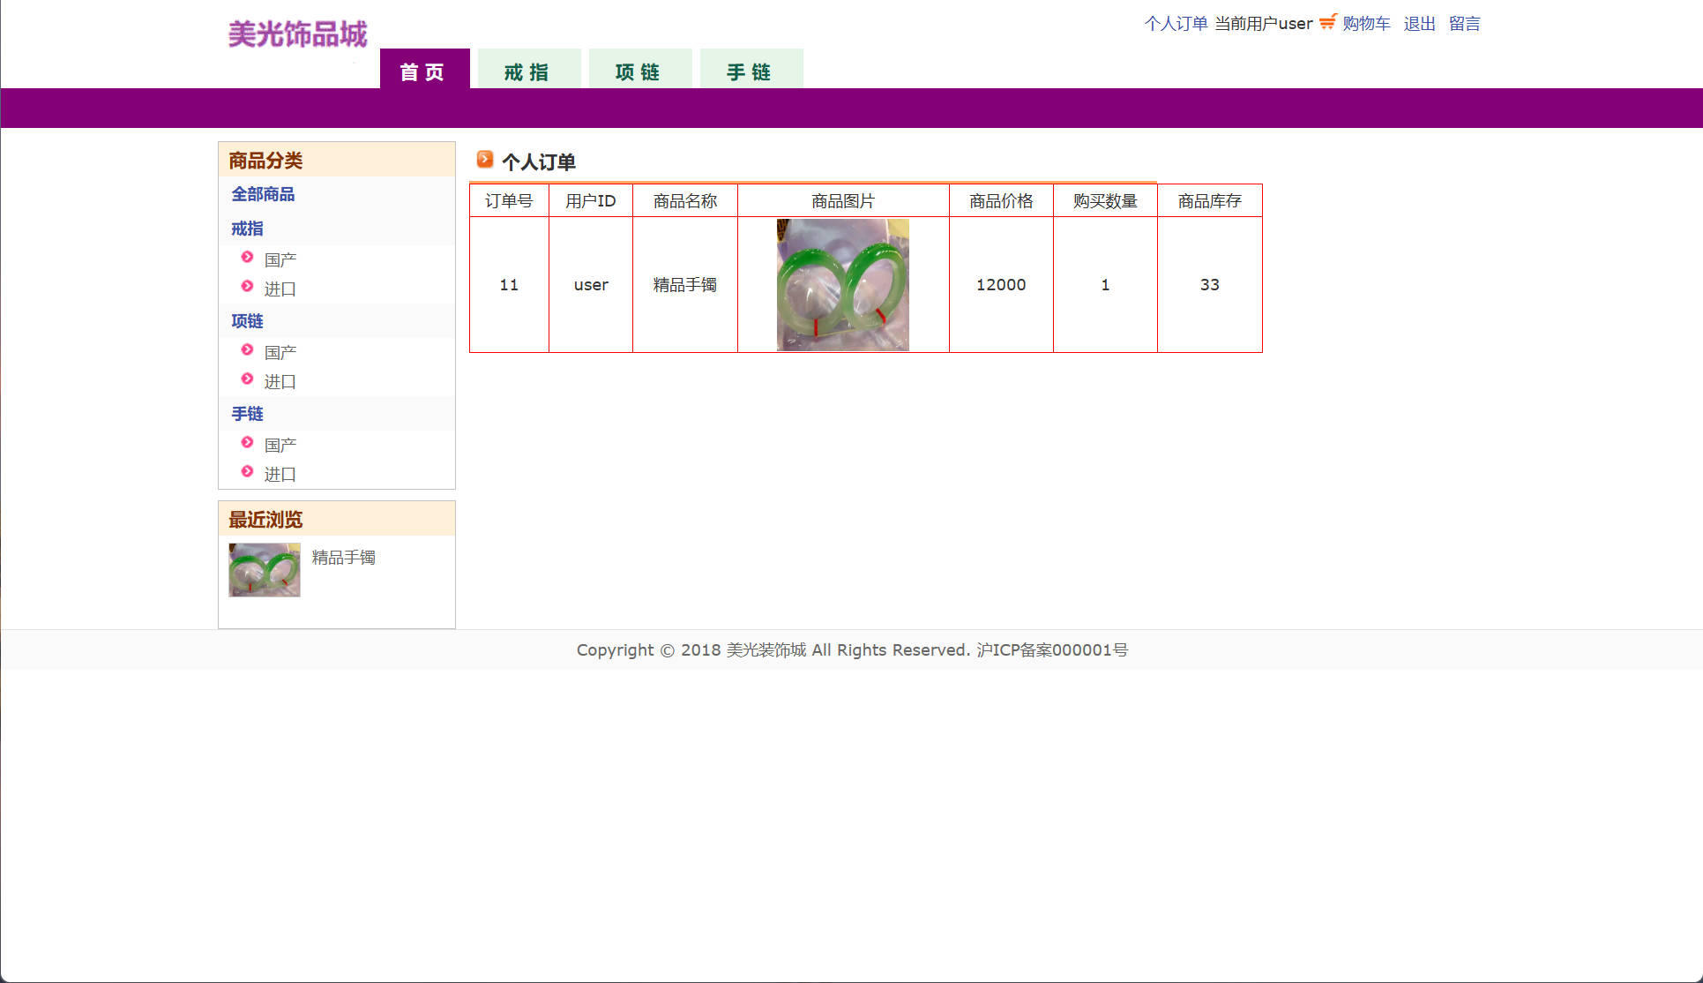Image resolution: width=1703 pixels, height=983 pixels.
Task: Switch to the 项链 navigation tab
Action: [x=639, y=71]
